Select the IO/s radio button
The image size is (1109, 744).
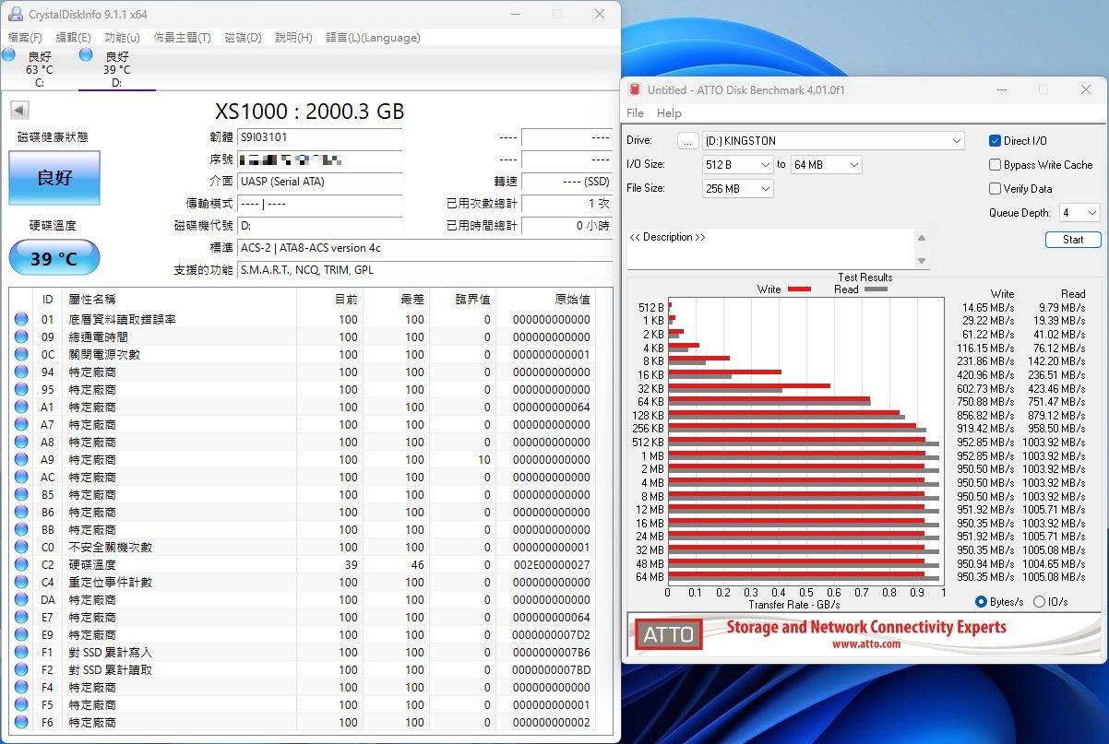(x=1039, y=602)
